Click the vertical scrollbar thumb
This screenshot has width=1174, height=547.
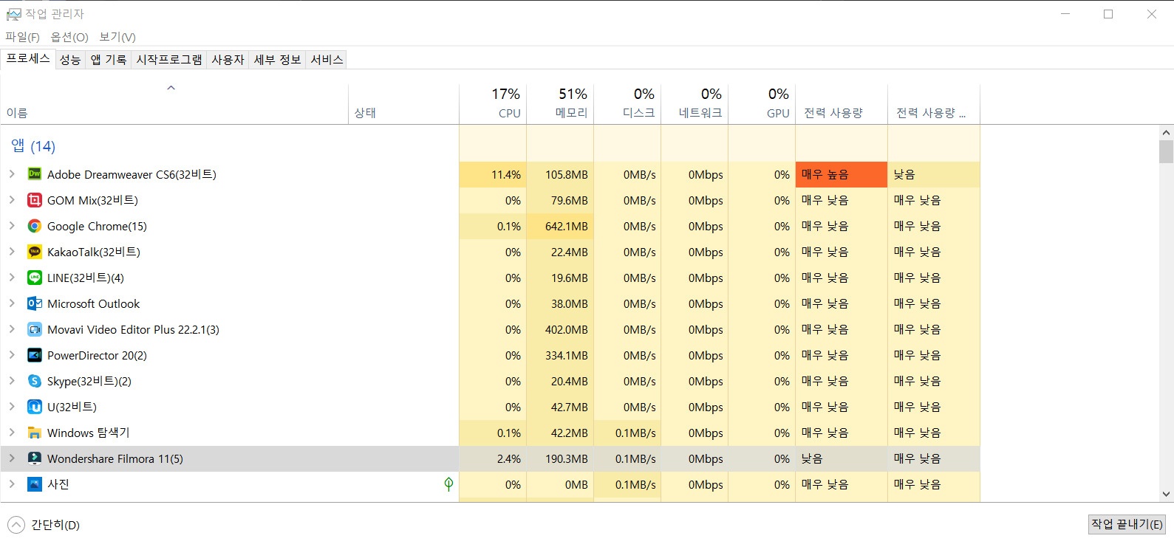coord(1166,151)
